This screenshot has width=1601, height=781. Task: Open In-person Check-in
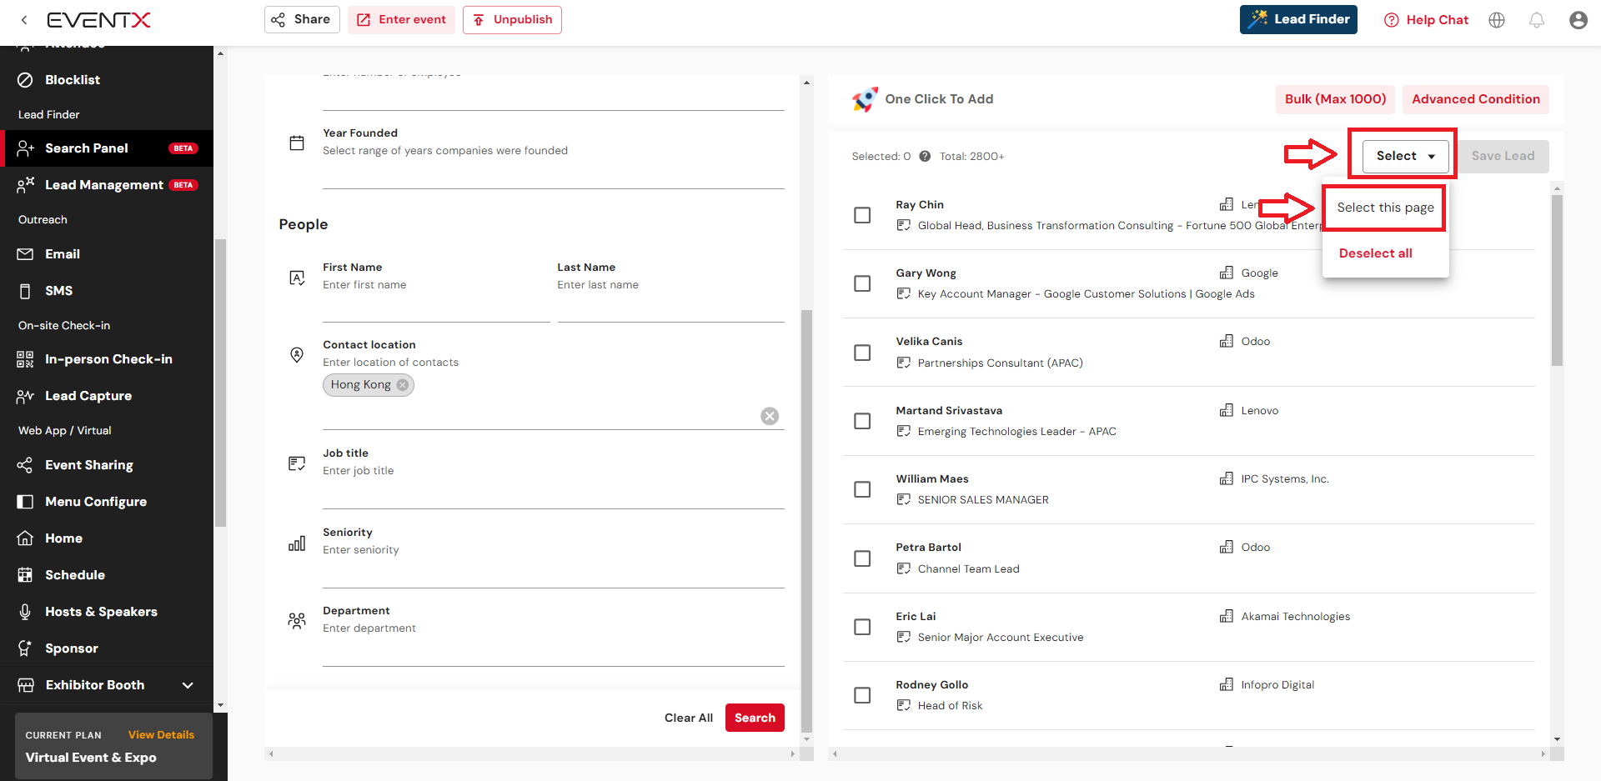(107, 359)
